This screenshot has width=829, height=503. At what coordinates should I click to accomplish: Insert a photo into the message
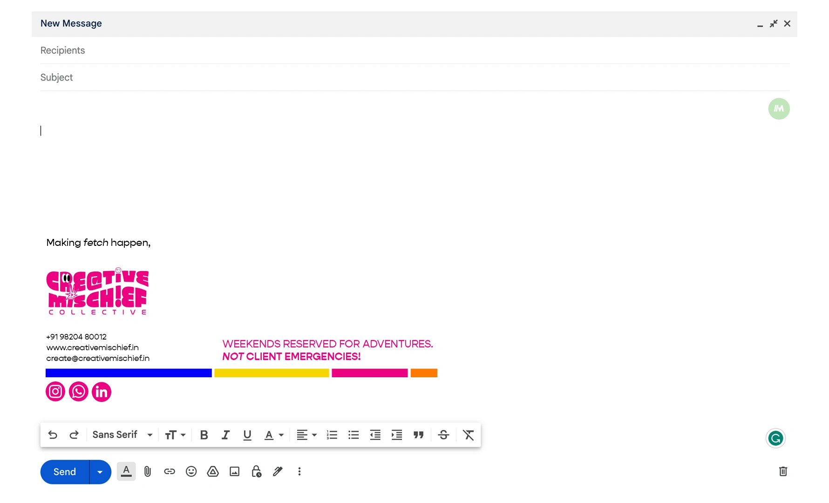click(235, 471)
